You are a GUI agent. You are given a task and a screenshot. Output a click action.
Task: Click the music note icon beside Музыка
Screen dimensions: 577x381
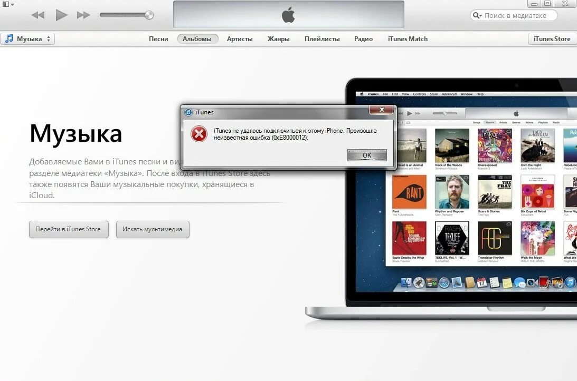pos(9,38)
